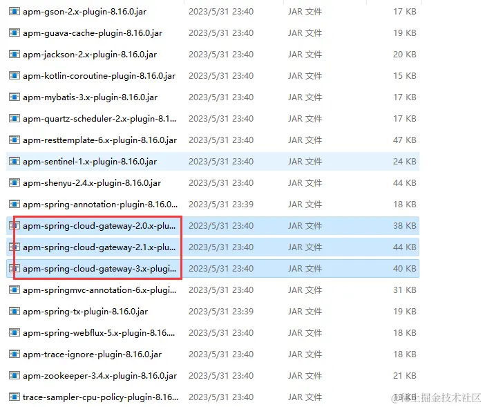This screenshot has height=407, width=485.
Task: Click the 15 KB size of apm-kotlin-coroutine file
Action: (x=405, y=76)
